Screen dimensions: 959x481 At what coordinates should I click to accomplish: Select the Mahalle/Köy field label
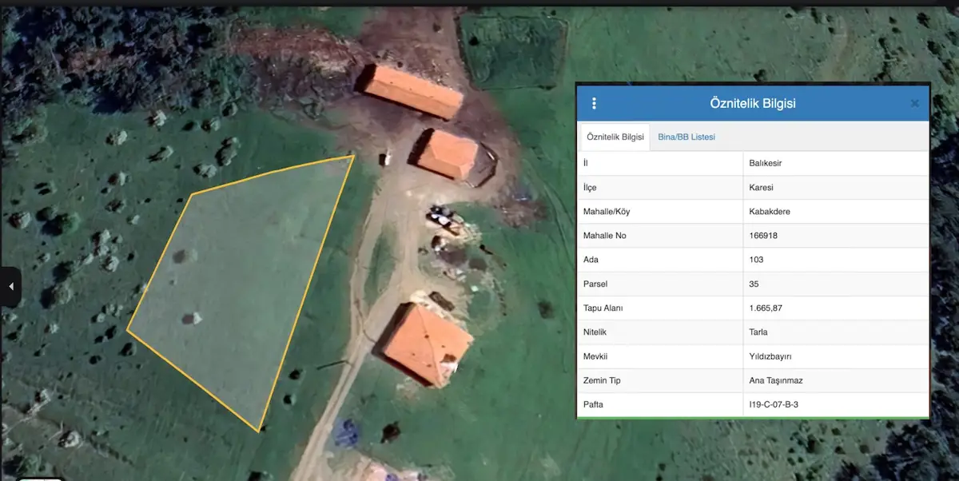click(x=607, y=212)
